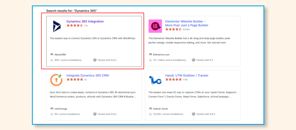Click the AlexaCRM author name
Screen dimensions: 296x130
[x=60, y=54]
